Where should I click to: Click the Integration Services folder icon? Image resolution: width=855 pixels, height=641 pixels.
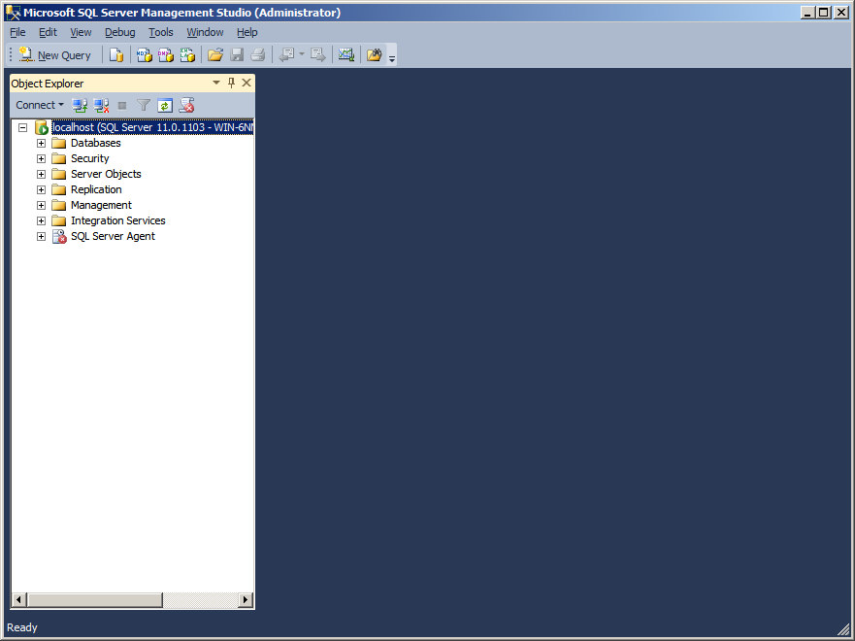[x=59, y=220]
